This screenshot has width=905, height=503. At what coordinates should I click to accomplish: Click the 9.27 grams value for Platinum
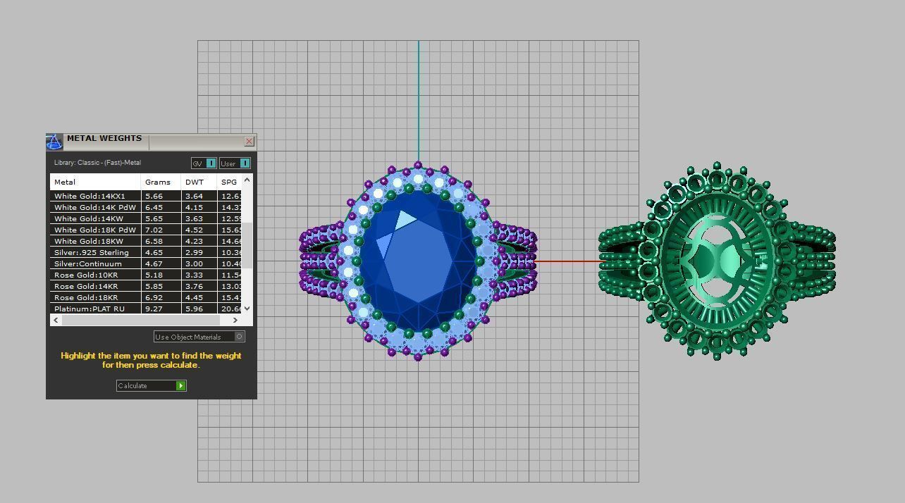tap(161, 309)
